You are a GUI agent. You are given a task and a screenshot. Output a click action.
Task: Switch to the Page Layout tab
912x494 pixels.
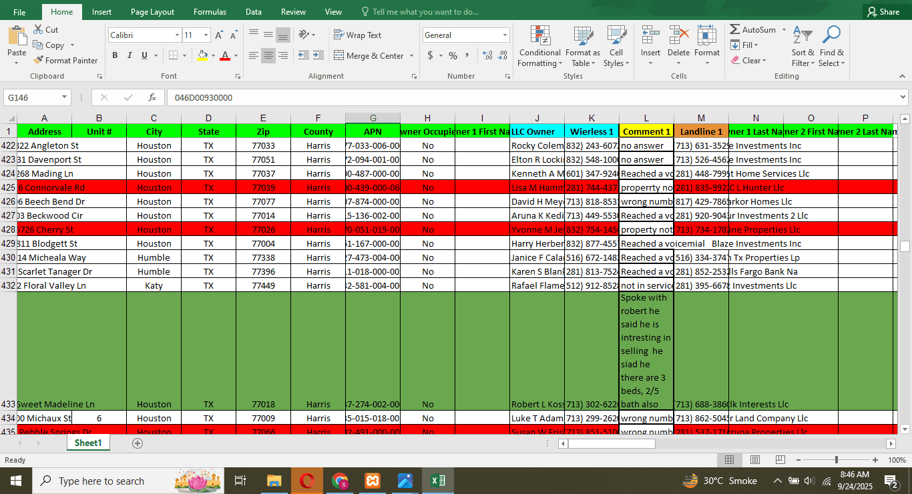click(152, 12)
